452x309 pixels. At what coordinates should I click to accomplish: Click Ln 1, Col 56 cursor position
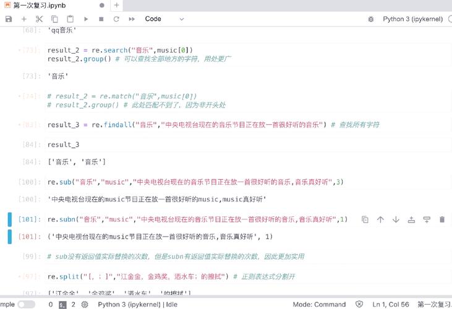coord(391,305)
